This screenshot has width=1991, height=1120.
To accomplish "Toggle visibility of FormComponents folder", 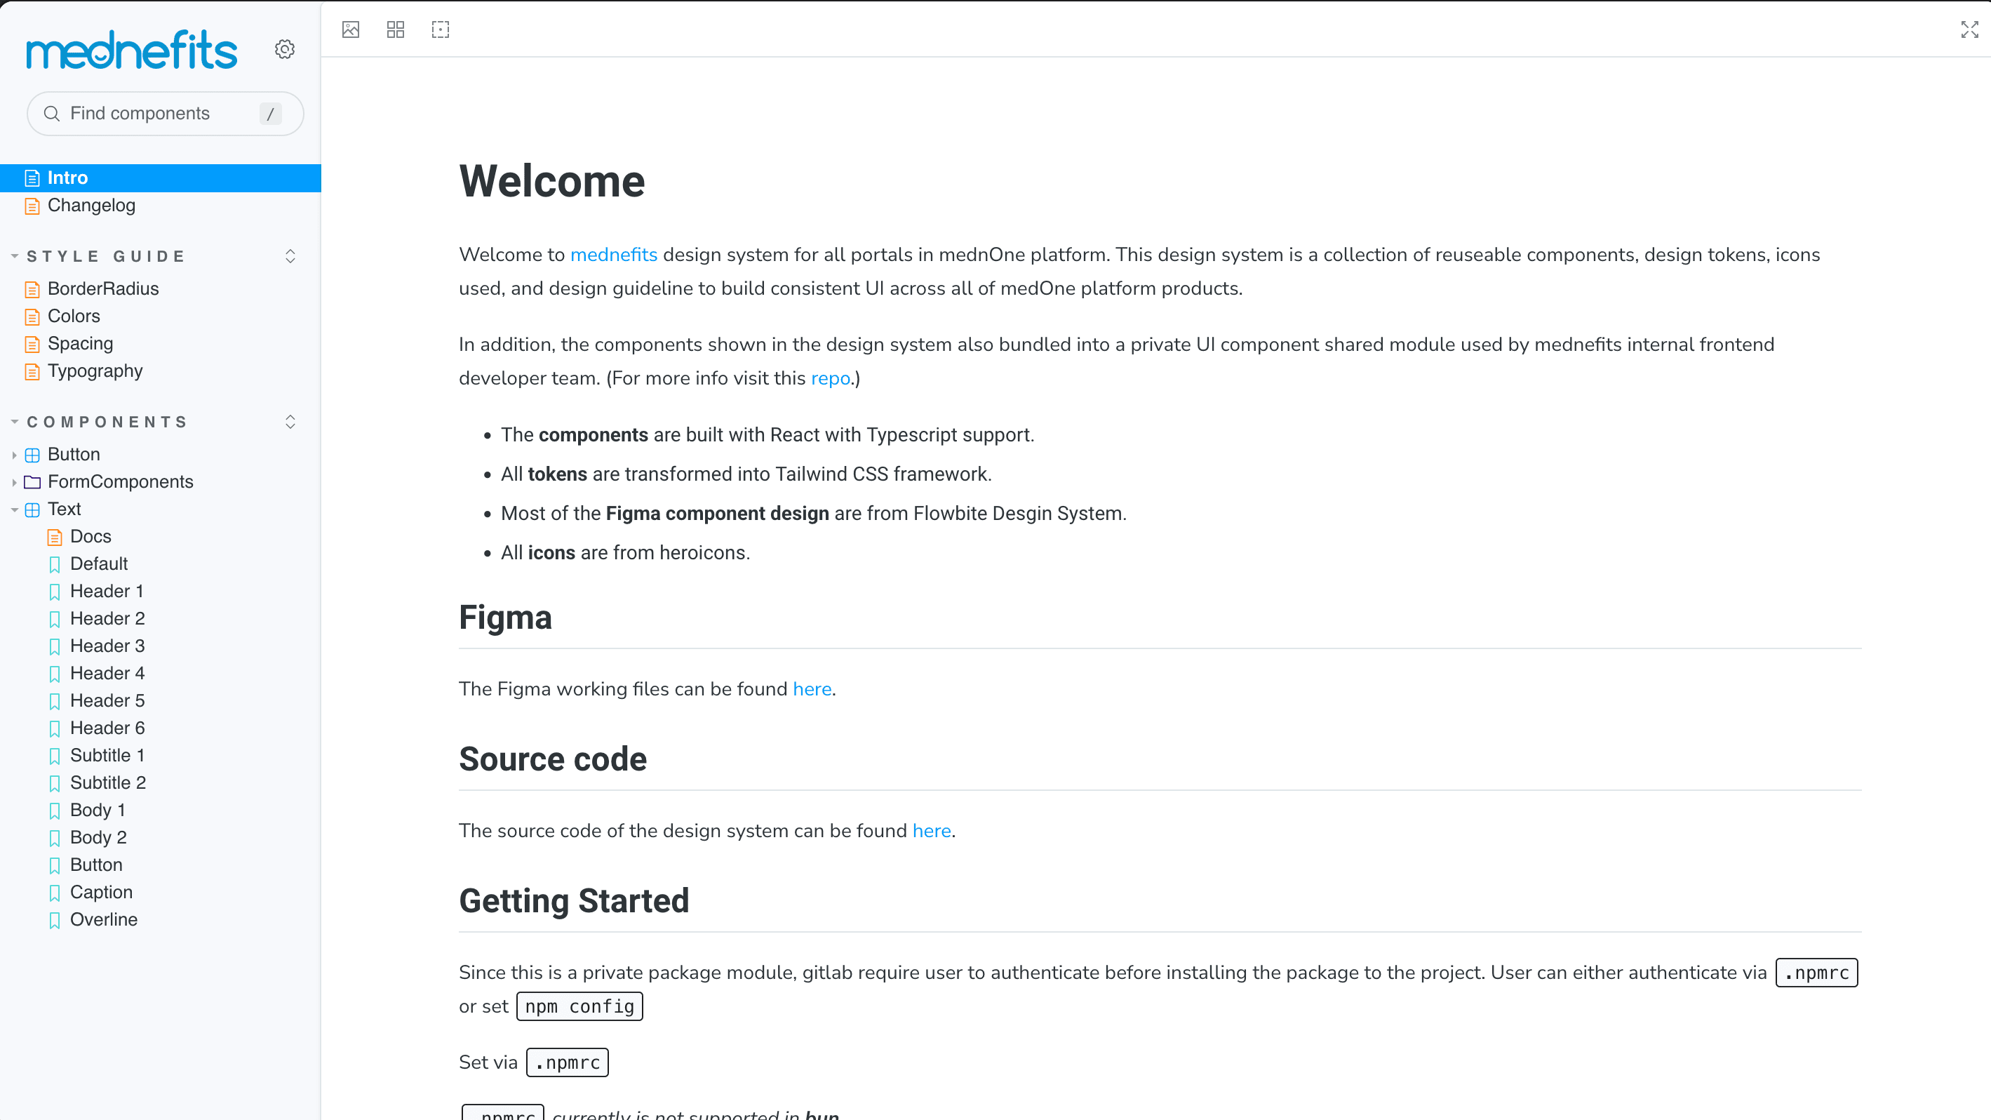I will point(15,481).
